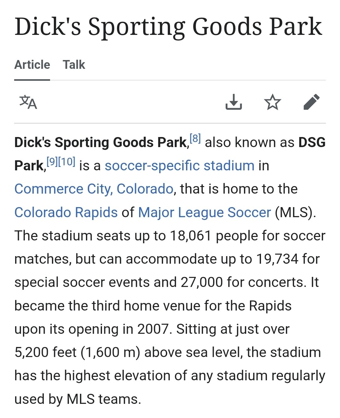Jump to citation reference [10]
The height and width of the screenshot is (418, 340).
[66, 162]
